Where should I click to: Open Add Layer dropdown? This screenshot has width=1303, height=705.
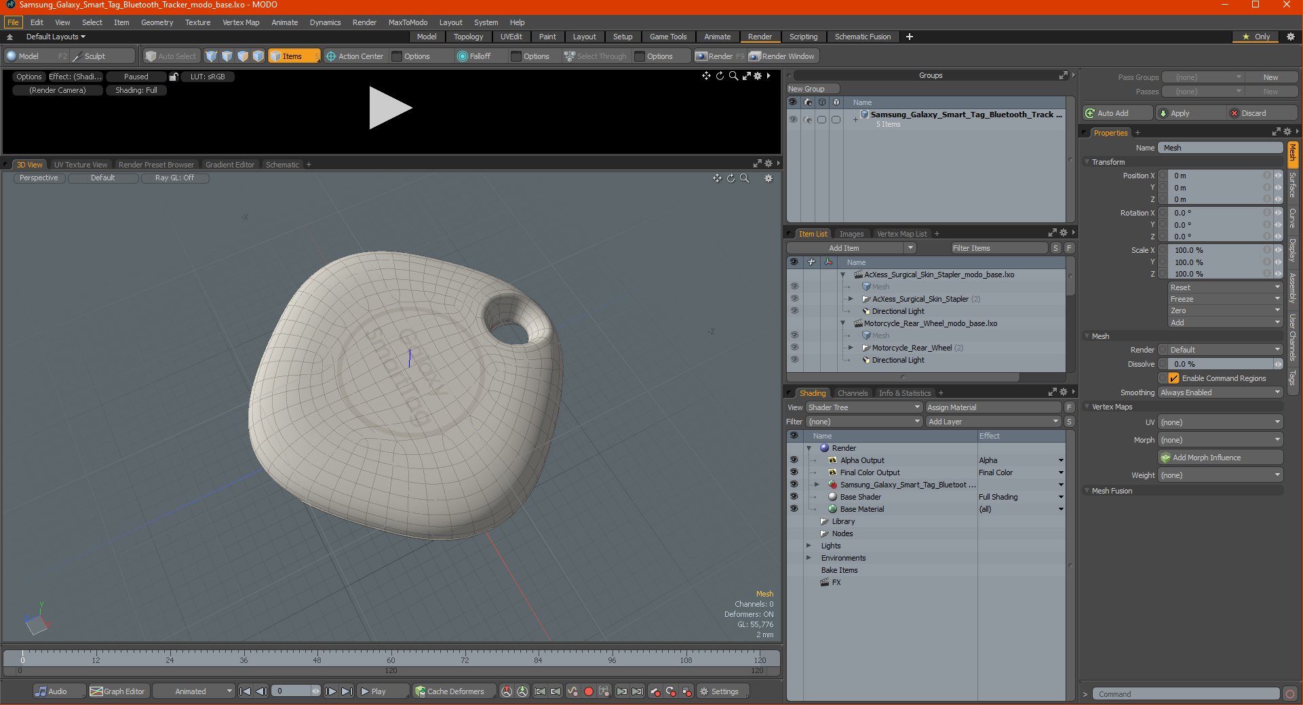tap(993, 422)
